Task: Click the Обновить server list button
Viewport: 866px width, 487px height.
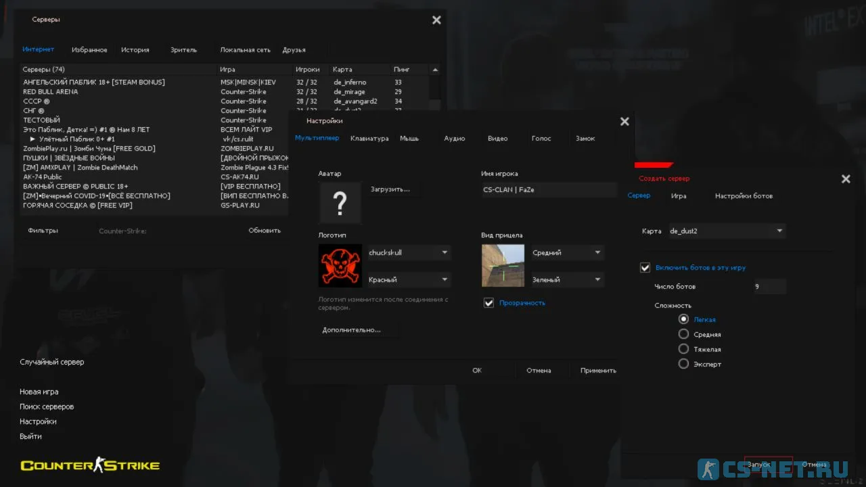Action: pos(265,231)
